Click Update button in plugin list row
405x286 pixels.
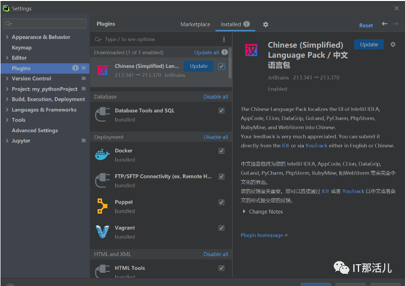click(199, 66)
